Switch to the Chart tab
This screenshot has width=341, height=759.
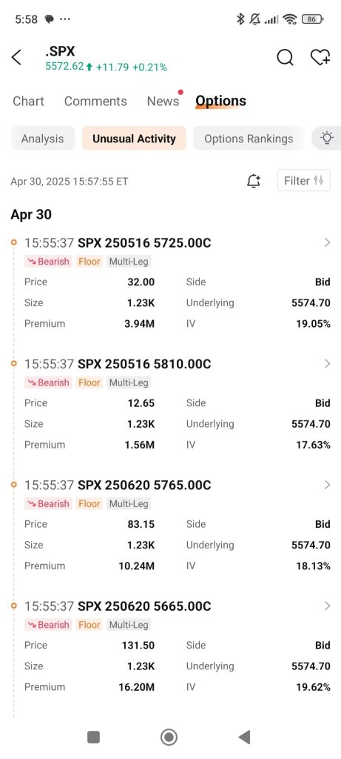click(29, 101)
